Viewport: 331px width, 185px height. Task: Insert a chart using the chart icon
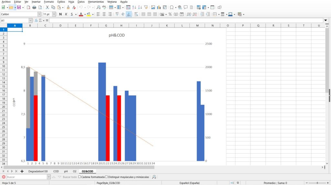[x=159, y=7]
